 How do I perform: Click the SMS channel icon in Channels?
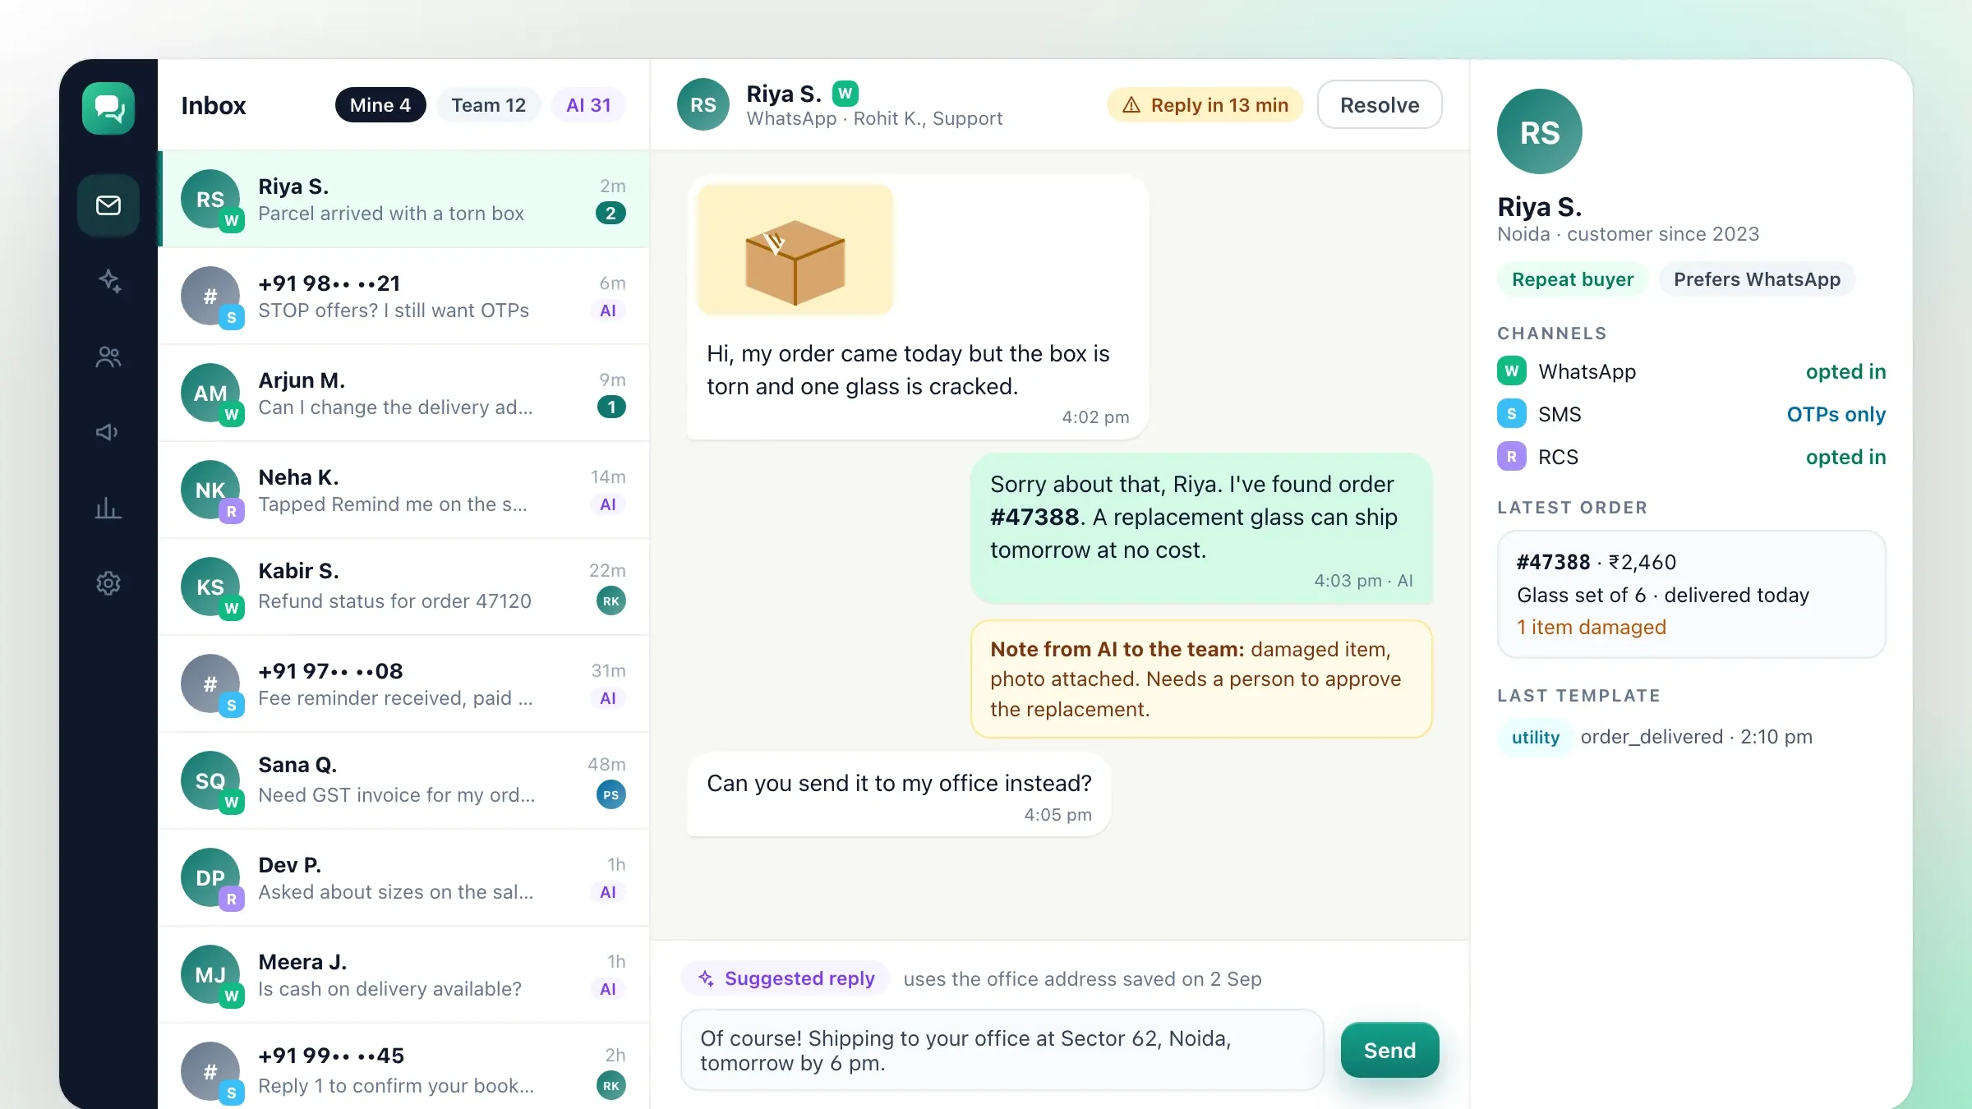1512,414
